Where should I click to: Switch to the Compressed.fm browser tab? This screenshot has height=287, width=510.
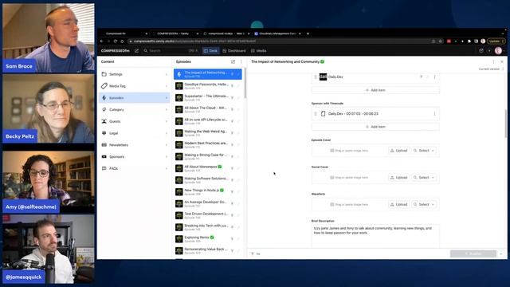125,33
